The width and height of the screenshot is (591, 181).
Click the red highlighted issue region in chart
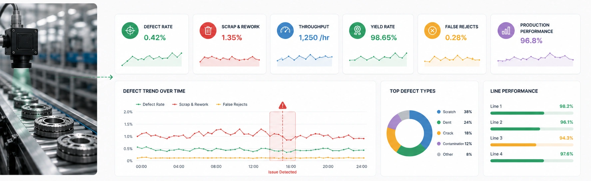pos(283,136)
